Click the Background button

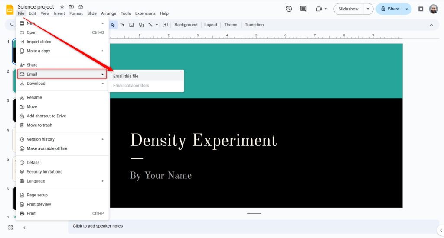186,25
